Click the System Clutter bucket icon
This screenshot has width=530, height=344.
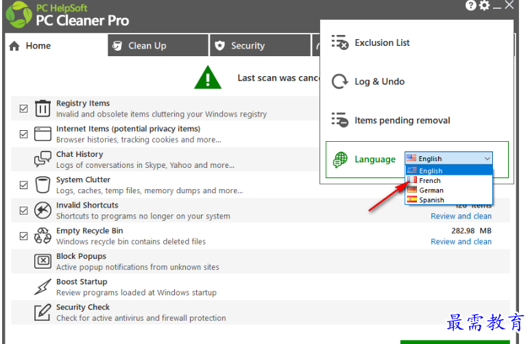43,185
